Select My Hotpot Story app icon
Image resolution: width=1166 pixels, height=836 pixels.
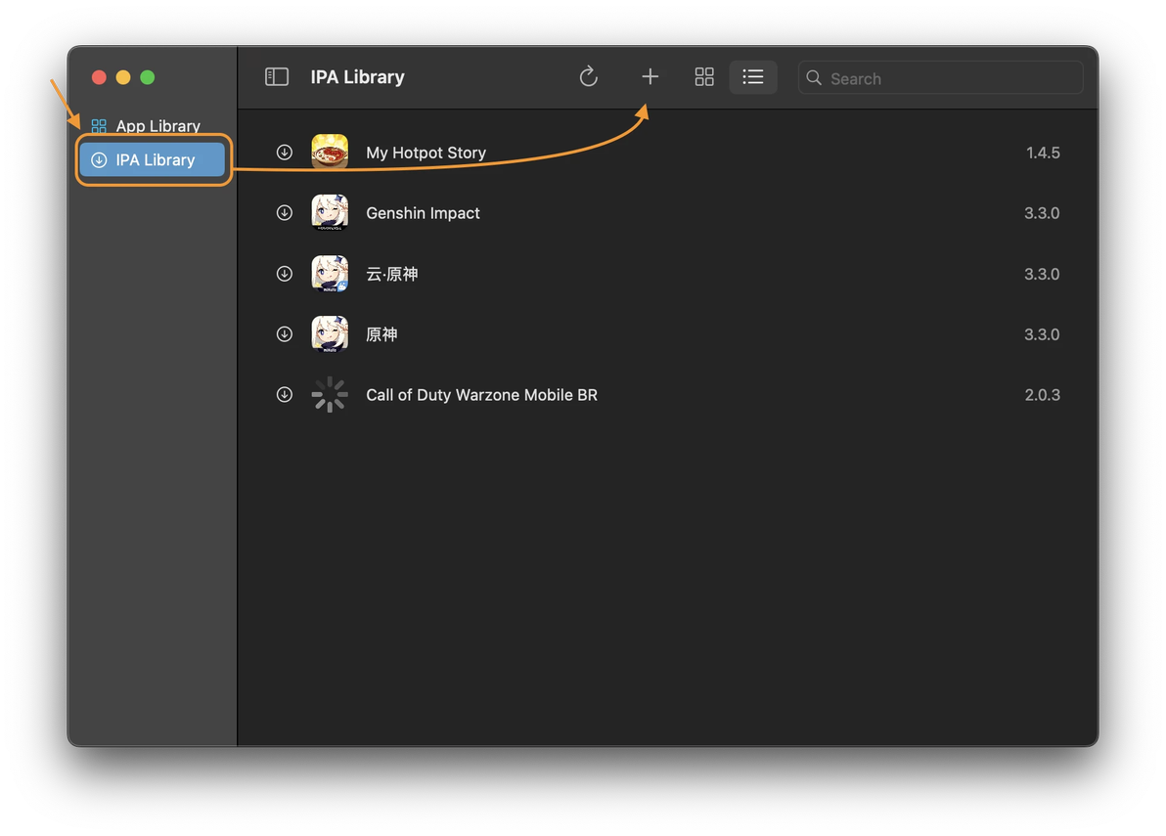(330, 153)
